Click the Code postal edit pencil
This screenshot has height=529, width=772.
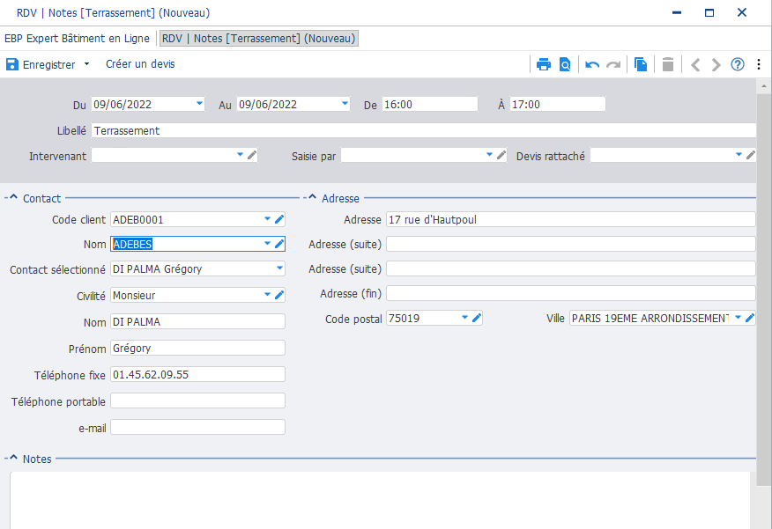(x=476, y=318)
